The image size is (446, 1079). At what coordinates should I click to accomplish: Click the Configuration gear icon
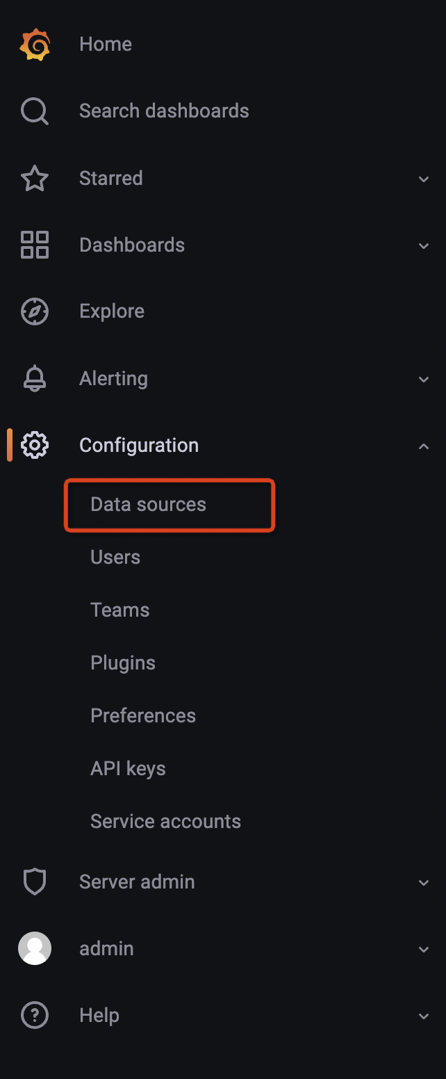[x=35, y=446]
